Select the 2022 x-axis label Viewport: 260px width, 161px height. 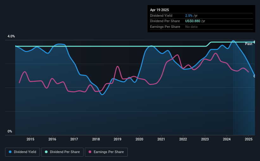point(183,139)
